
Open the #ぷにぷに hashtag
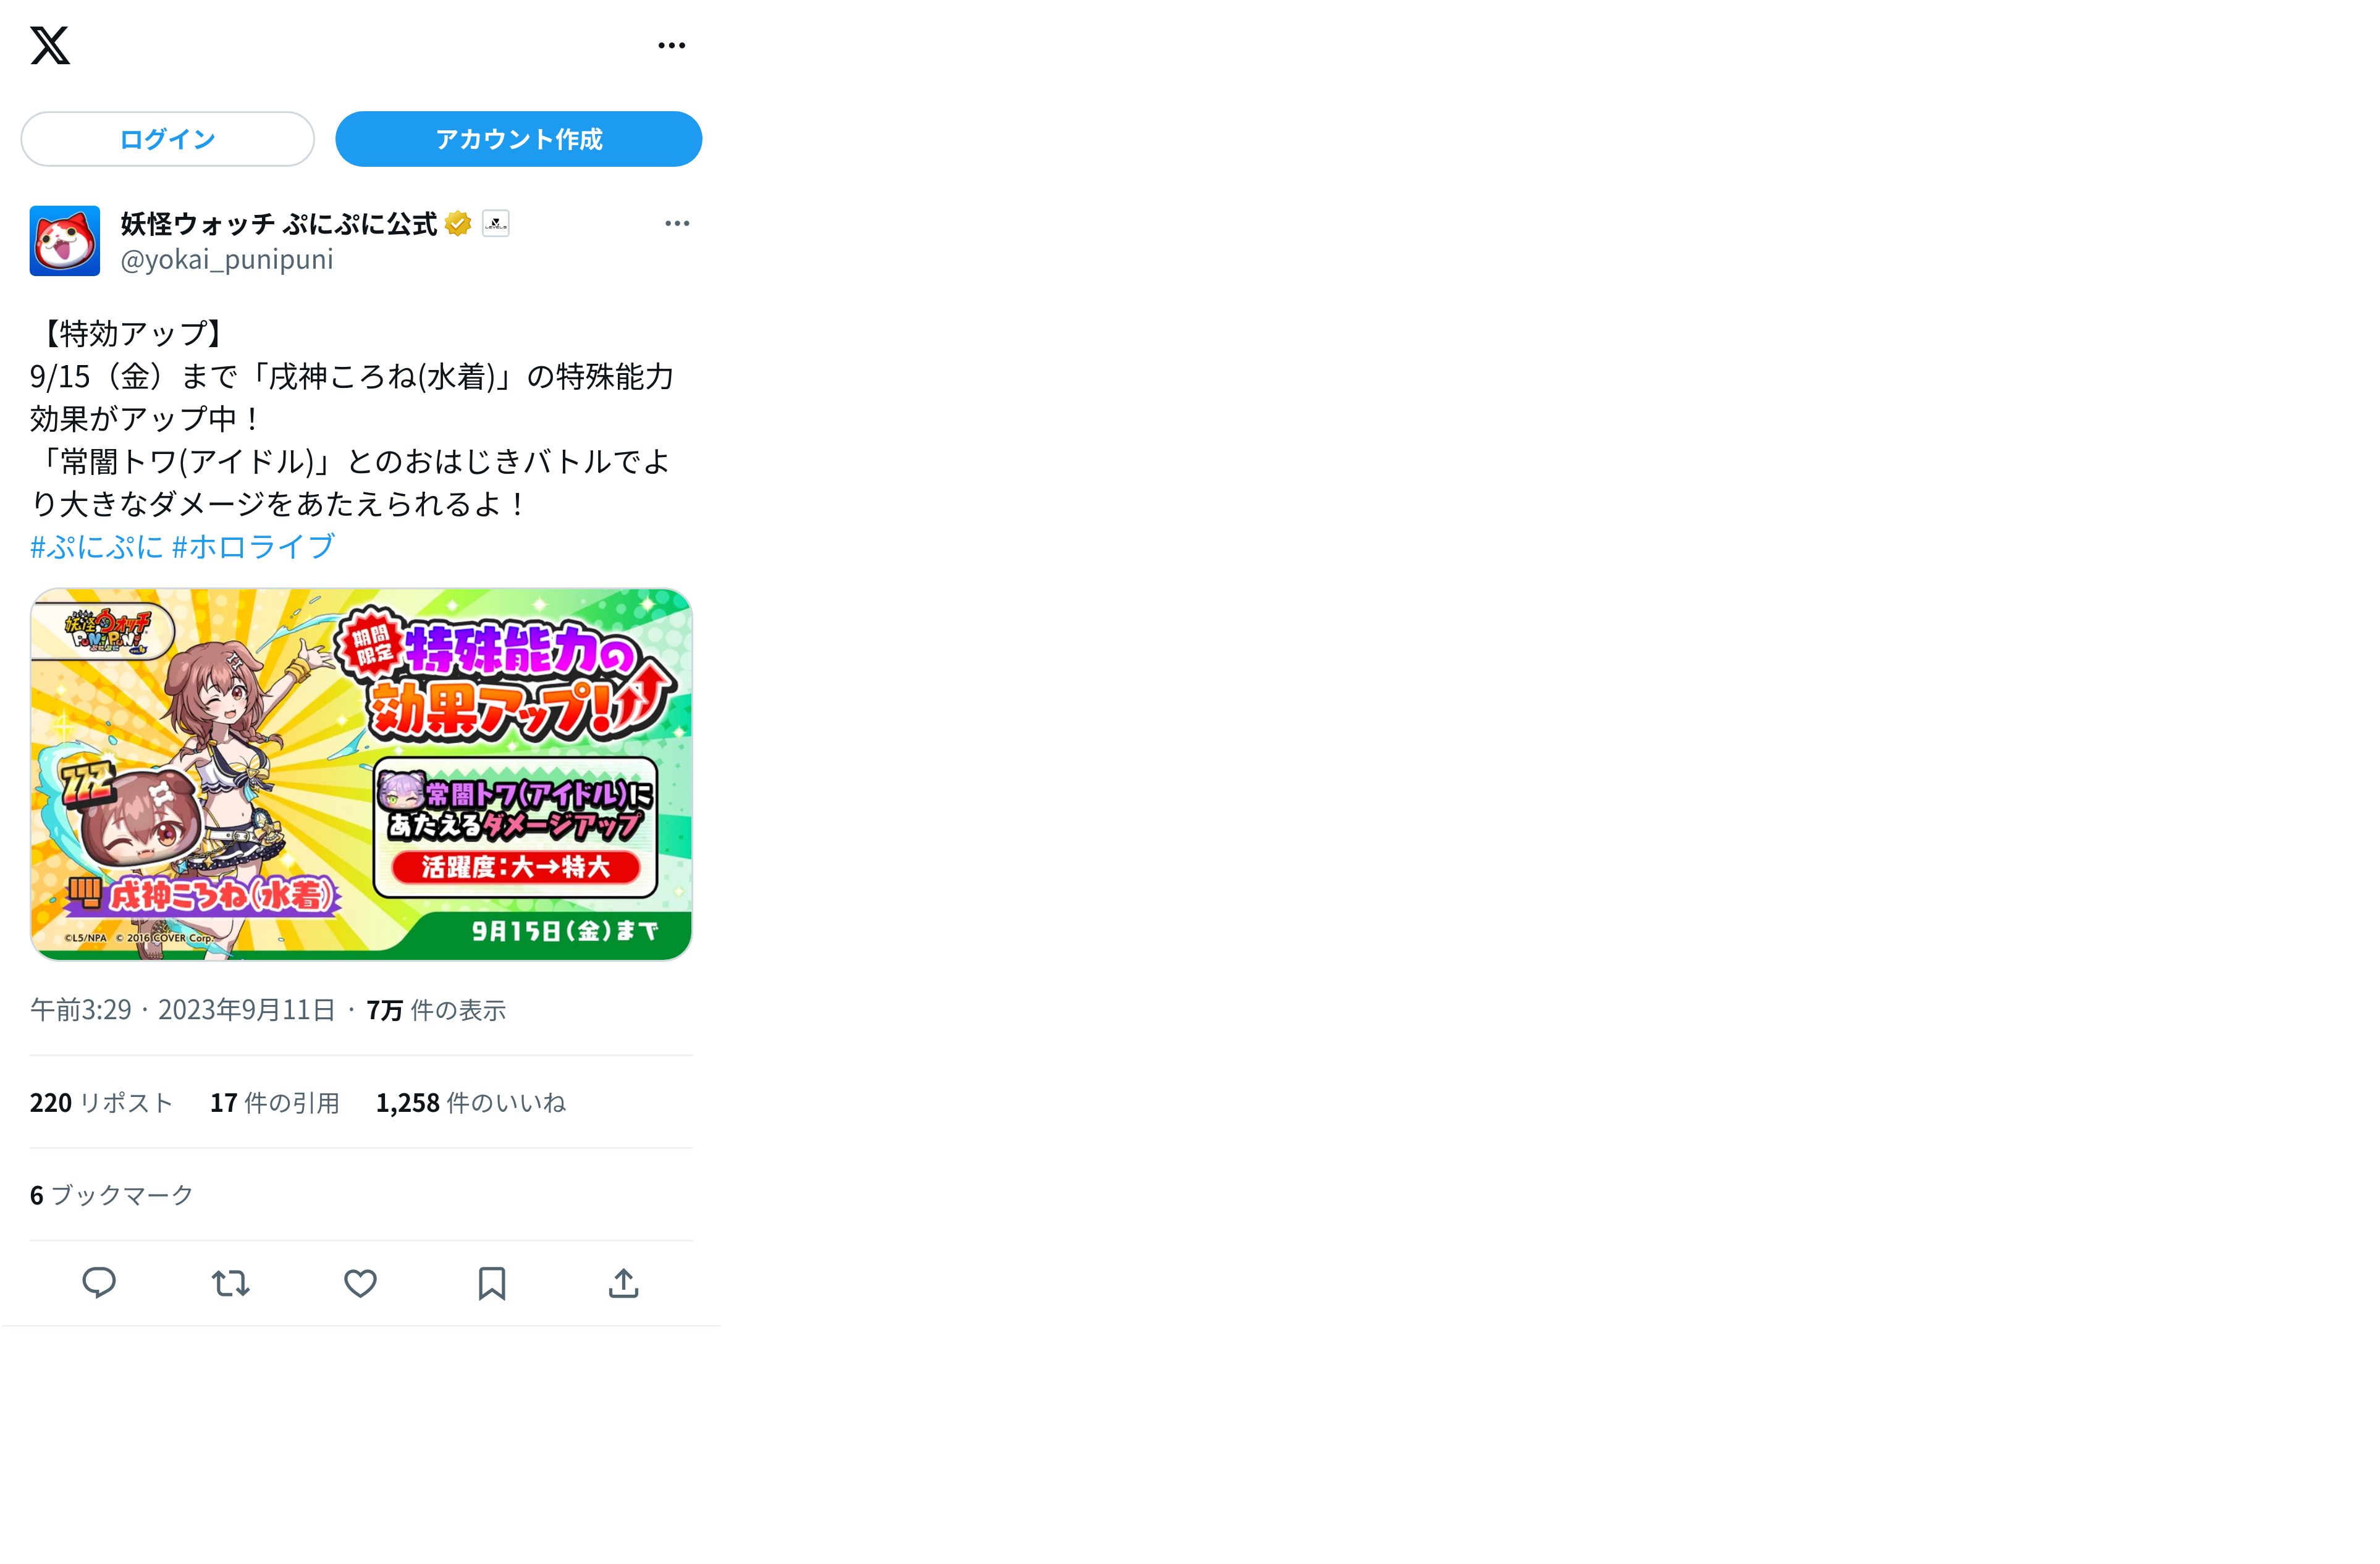tap(96, 546)
